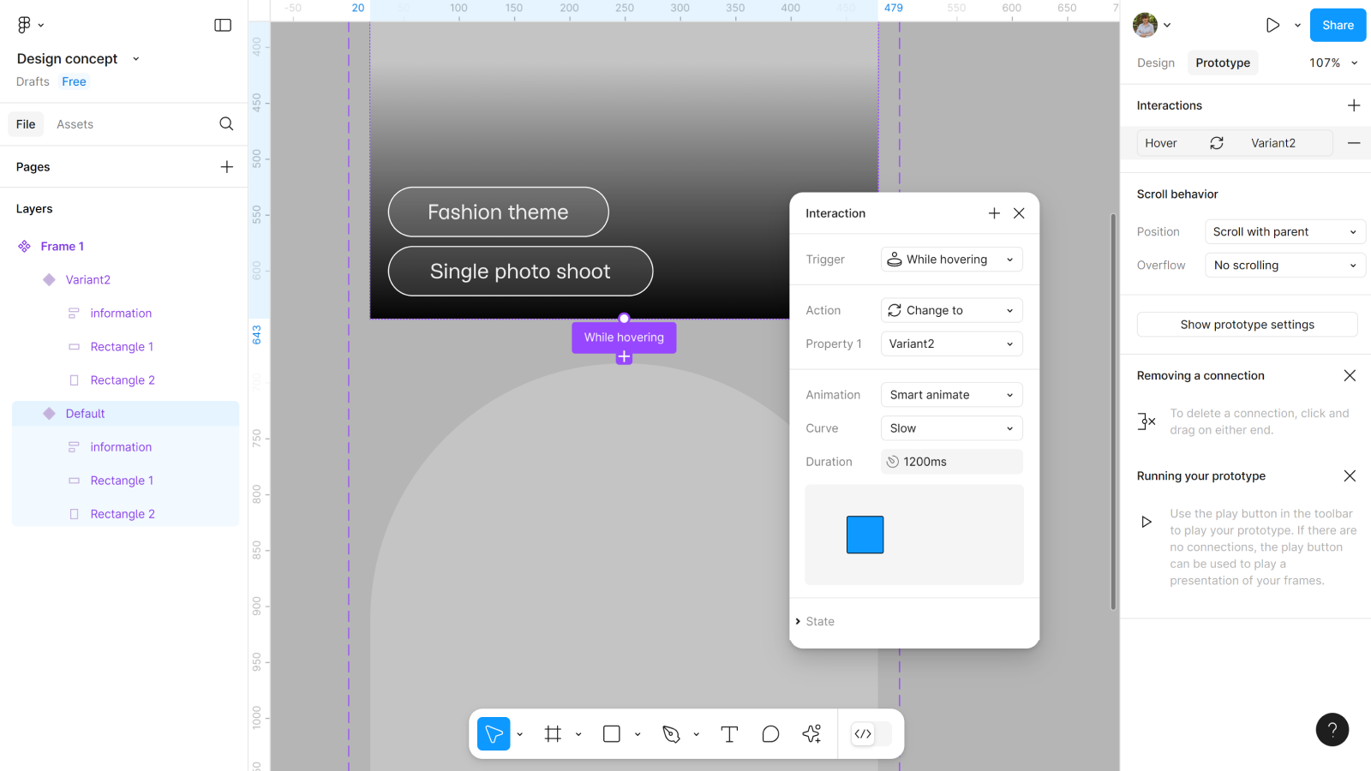Click the Share button
This screenshot has width=1371, height=771.
click(1338, 26)
